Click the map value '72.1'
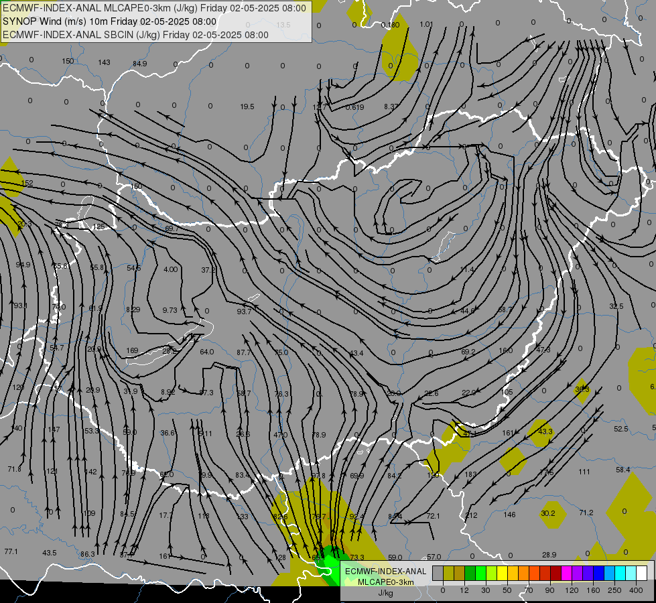 (x=433, y=516)
